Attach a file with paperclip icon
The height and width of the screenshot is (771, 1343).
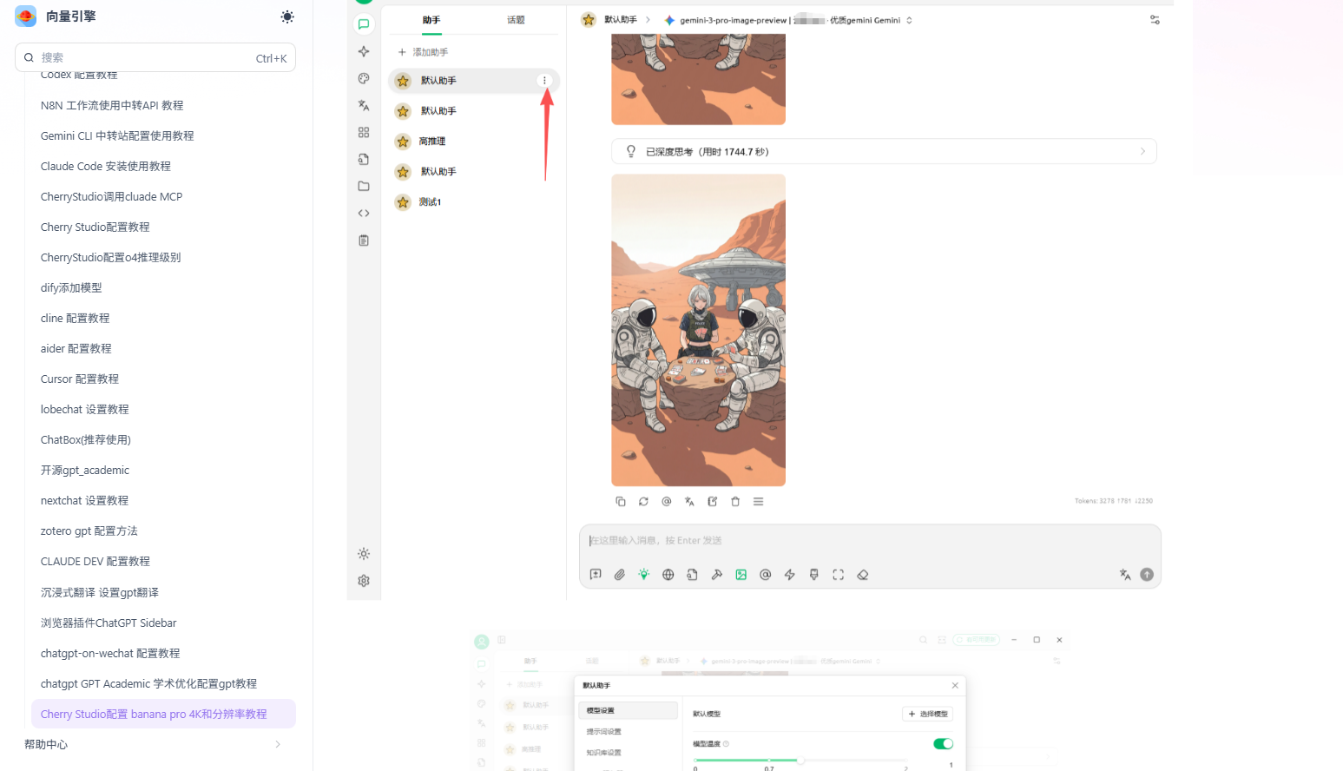pyautogui.click(x=620, y=575)
